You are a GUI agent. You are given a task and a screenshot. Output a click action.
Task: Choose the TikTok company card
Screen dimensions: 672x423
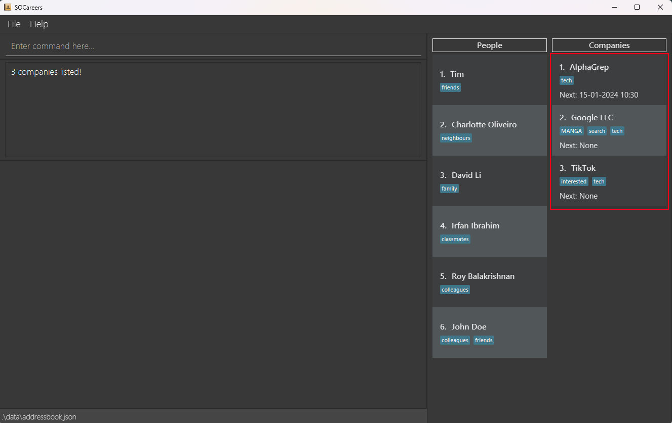coord(609,181)
